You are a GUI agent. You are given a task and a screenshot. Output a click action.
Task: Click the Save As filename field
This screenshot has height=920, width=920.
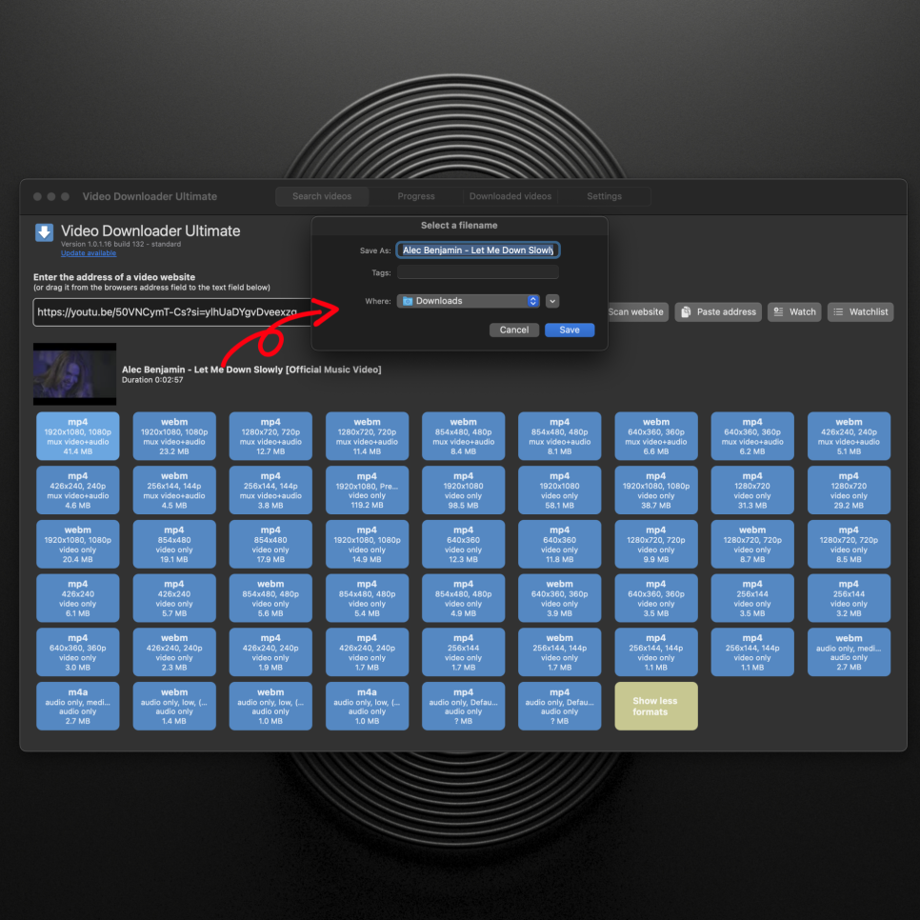coord(477,250)
